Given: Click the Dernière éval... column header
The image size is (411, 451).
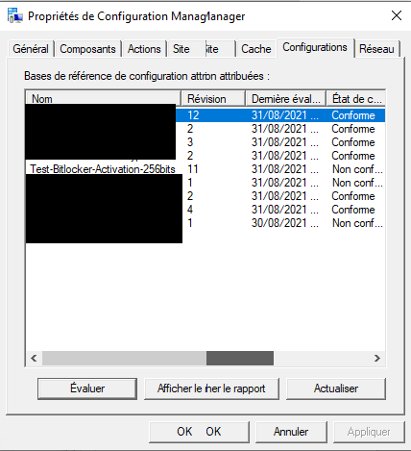Looking at the screenshot, I should (285, 99).
